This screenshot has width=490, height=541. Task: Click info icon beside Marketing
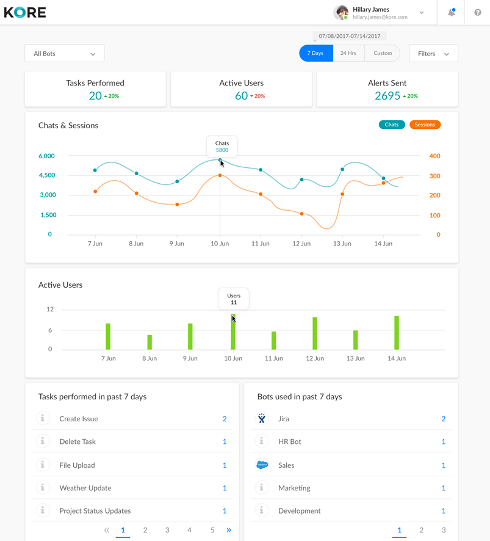(262, 487)
